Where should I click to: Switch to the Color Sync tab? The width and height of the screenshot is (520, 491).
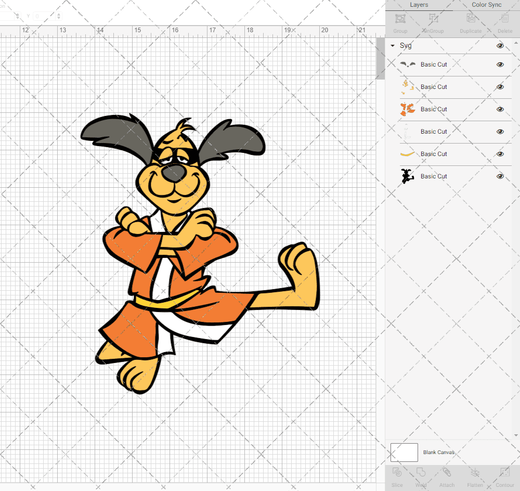(487, 5)
